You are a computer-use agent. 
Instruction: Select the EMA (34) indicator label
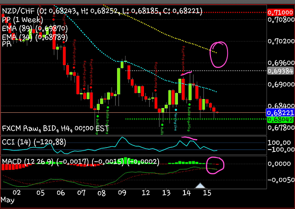coord(35,37)
